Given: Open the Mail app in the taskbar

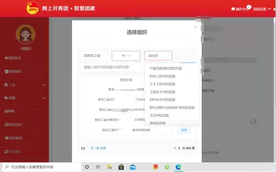Looking at the screenshot, I should (x=132, y=167).
